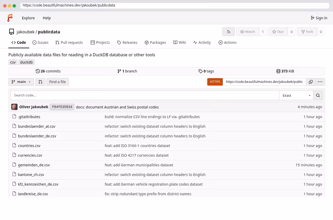Open the Releases tab
The width and height of the screenshot is (333, 220).
coord(127,42)
